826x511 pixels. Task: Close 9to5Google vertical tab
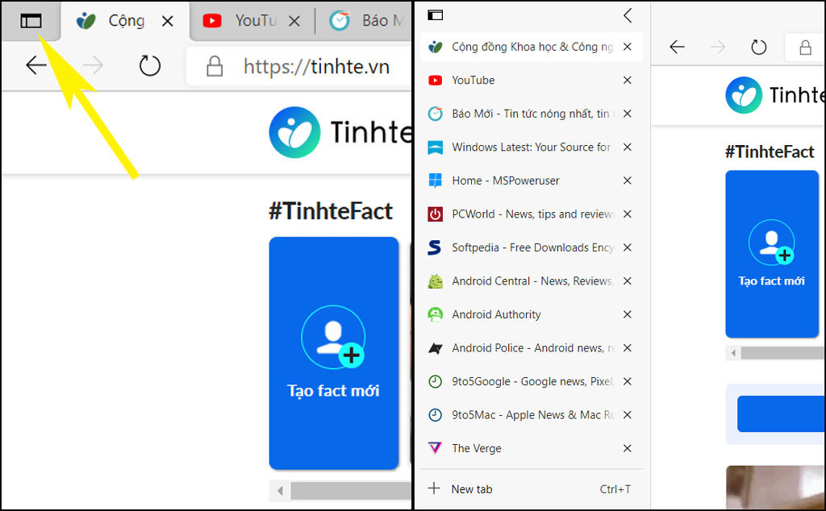click(628, 381)
